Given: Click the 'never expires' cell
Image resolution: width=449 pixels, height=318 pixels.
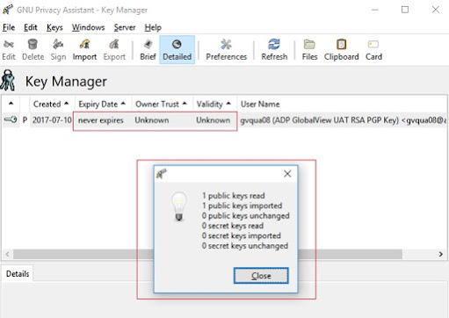Looking at the screenshot, I should (101, 120).
